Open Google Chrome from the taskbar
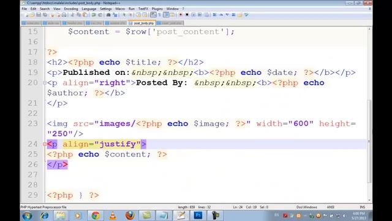 [x=96, y=215]
